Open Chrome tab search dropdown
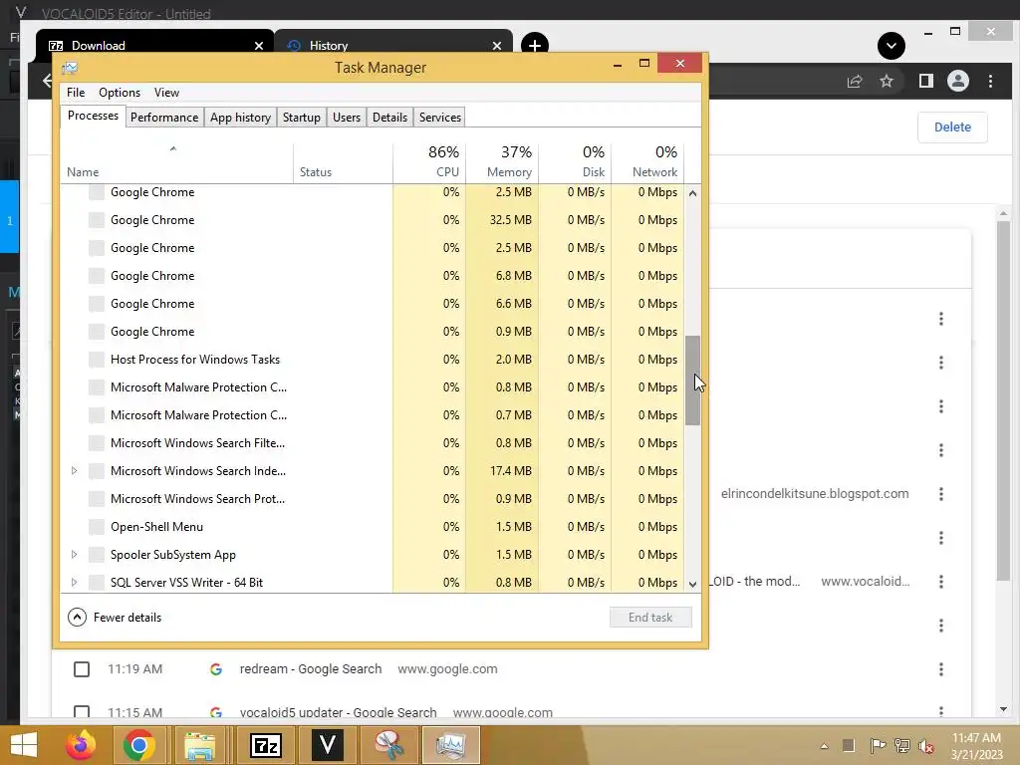Viewport: 1020px width, 765px height. click(892, 46)
